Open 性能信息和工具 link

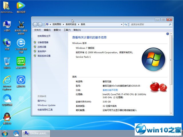[x=45, y=110]
